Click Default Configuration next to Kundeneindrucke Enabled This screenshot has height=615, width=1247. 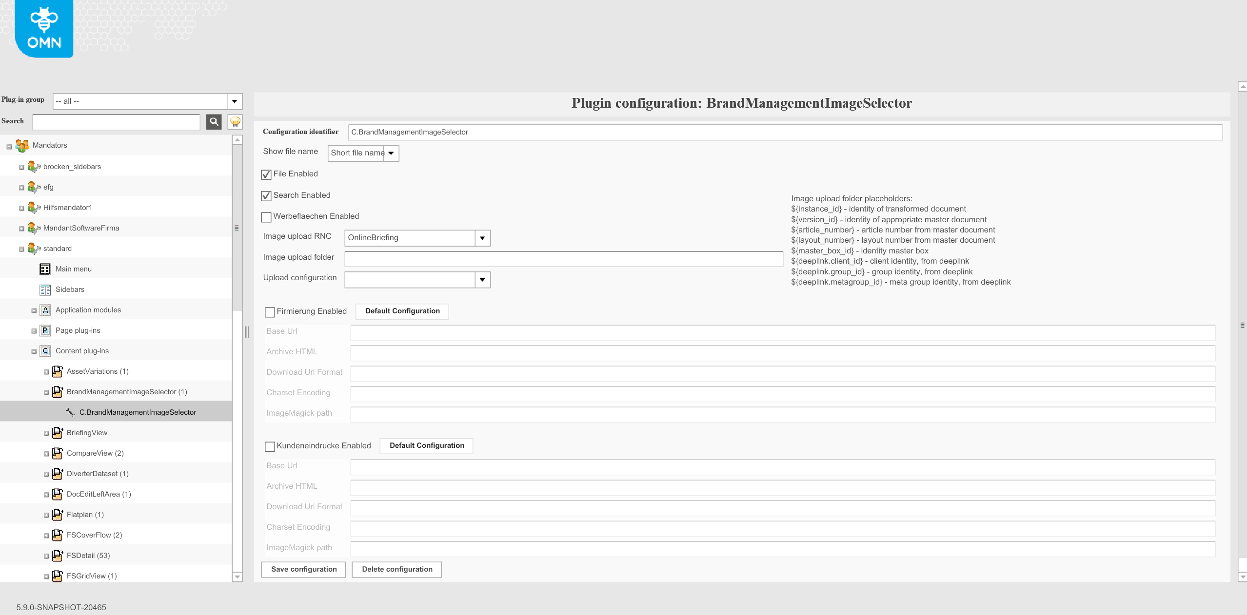[x=426, y=445]
